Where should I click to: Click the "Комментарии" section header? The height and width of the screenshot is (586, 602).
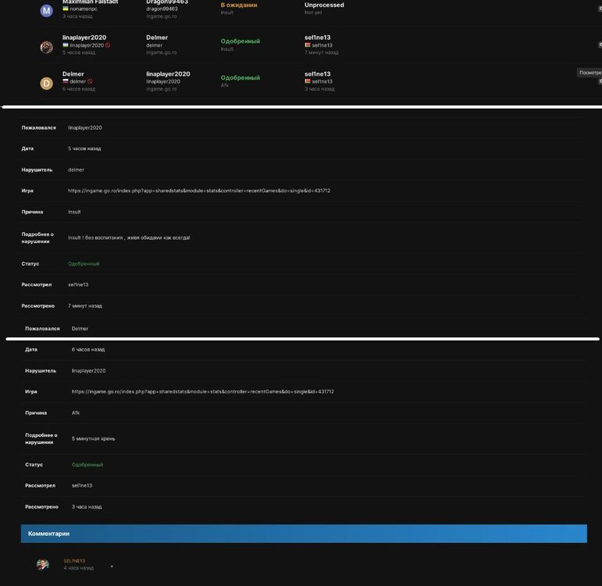click(x=48, y=534)
